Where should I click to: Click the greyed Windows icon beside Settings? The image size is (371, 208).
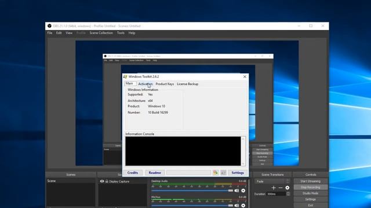(x=223, y=173)
